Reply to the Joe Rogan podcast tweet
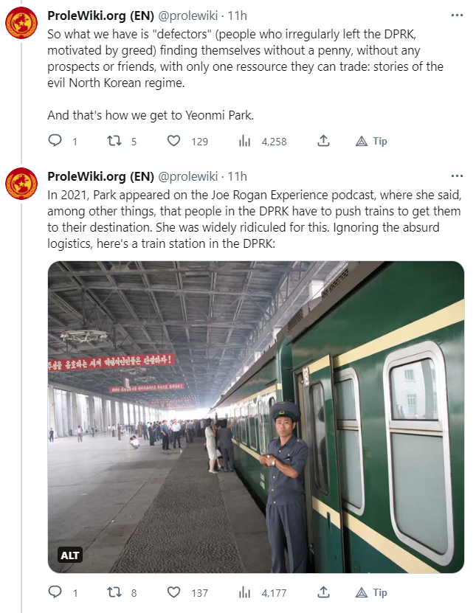The width and height of the screenshot is (476, 613). pyautogui.click(x=55, y=592)
